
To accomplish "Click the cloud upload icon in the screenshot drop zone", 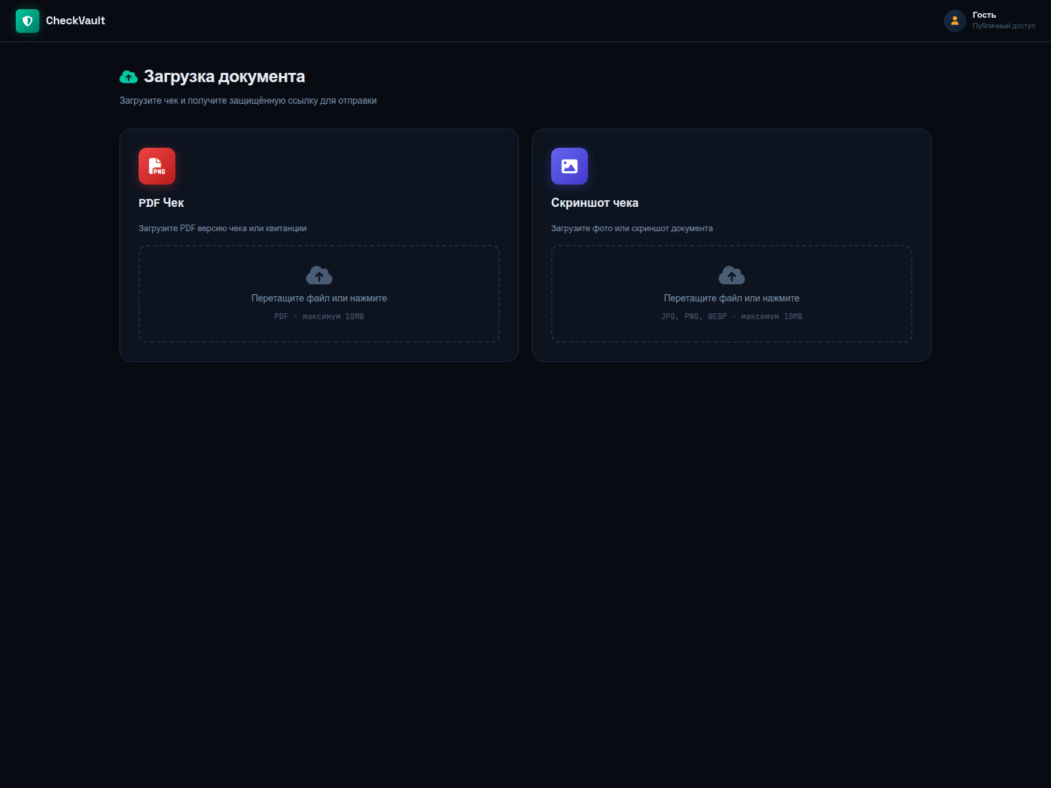I will [x=732, y=275].
